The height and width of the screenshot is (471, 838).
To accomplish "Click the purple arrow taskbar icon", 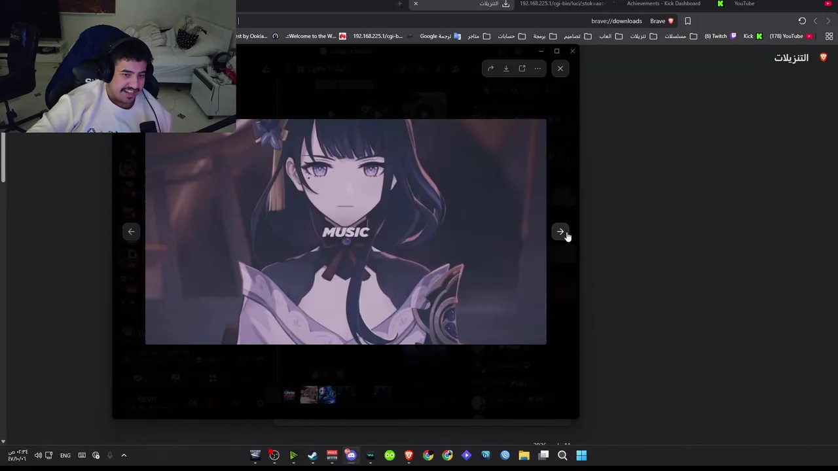I will pyautogui.click(x=466, y=455).
